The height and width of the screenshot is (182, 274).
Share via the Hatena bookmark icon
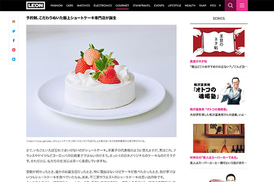click(14, 60)
